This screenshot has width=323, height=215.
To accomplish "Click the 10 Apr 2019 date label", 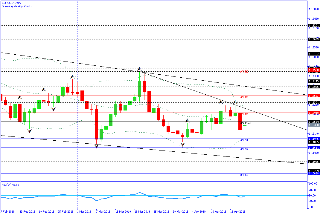I will coord(219,211).
